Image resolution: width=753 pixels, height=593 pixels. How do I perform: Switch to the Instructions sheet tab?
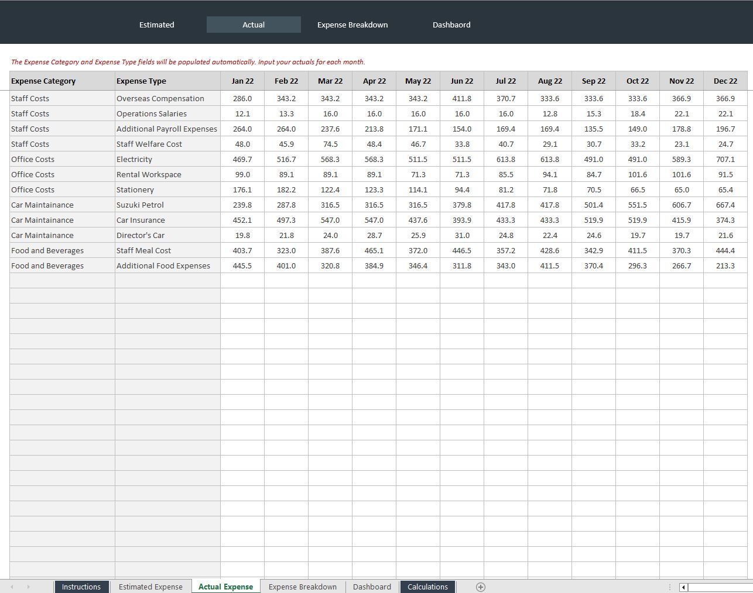click(81, 587)
